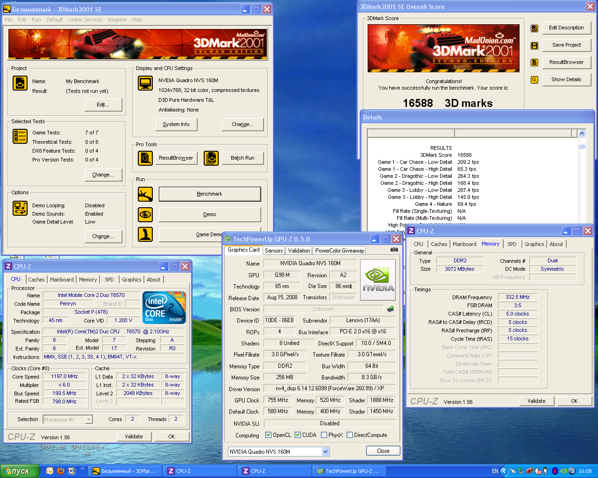
Task: Click the Driver Version field in GPU-Z
Action: click(330, 388)
